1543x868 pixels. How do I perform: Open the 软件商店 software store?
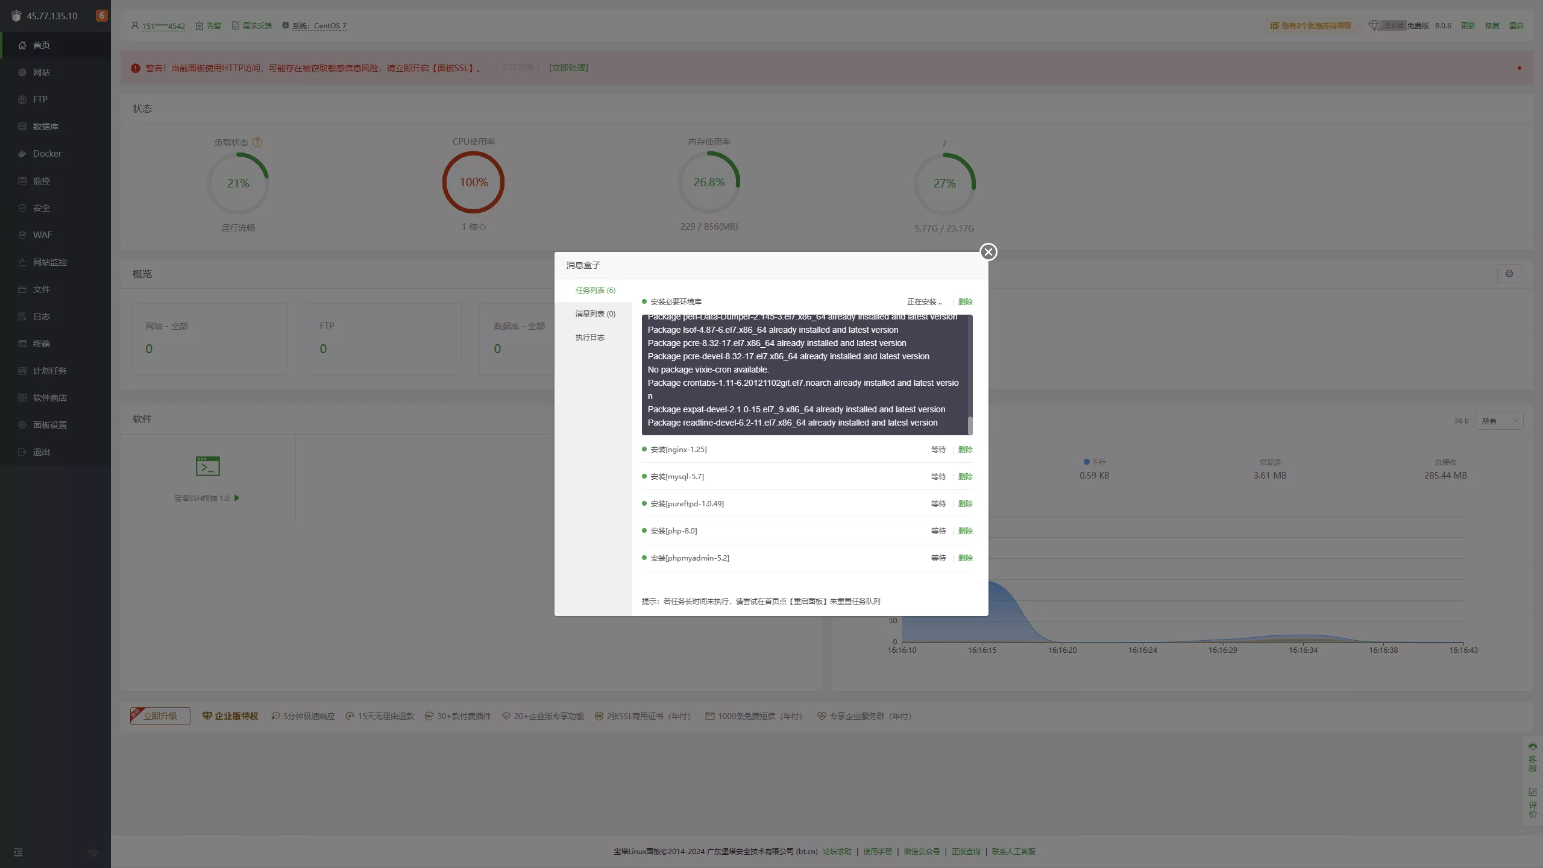coord(49,397)
